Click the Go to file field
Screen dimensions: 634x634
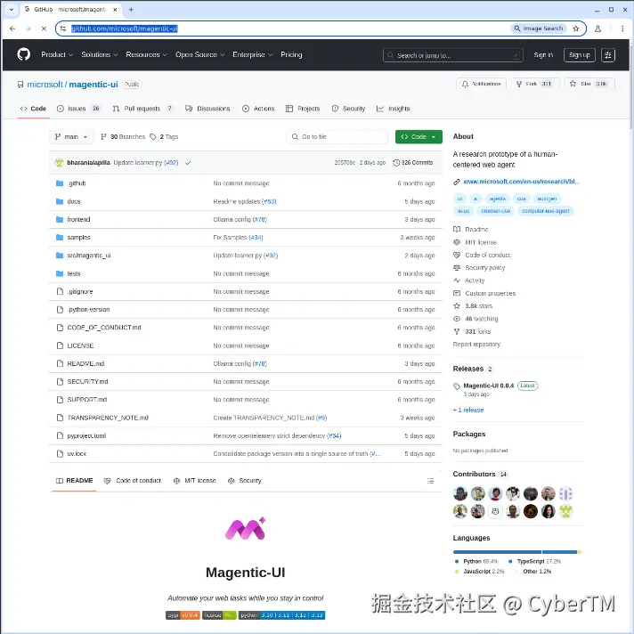[337, 136]
